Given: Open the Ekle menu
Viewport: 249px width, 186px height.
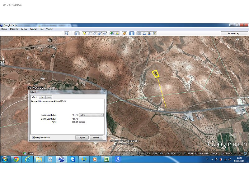Looking at the screenshot, I should (42, 29).
